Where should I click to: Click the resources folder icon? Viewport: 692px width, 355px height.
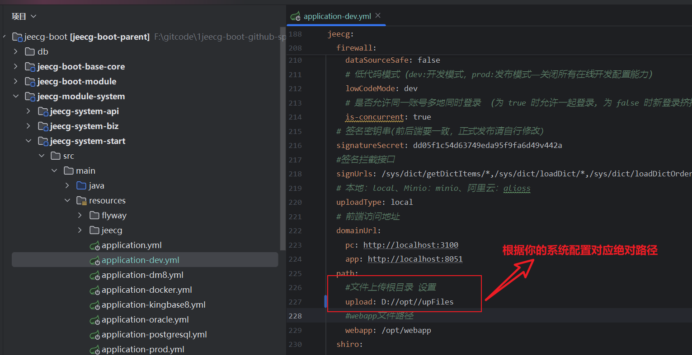[x=81, y=200]
